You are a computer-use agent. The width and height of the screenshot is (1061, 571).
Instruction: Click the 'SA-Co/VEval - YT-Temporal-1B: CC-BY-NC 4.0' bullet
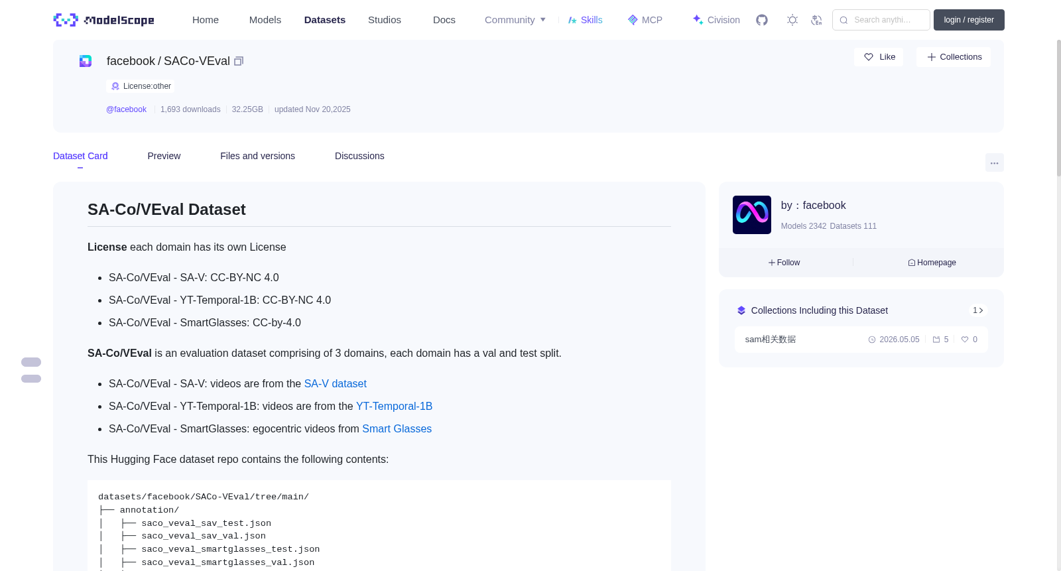(x=220, y=300)
